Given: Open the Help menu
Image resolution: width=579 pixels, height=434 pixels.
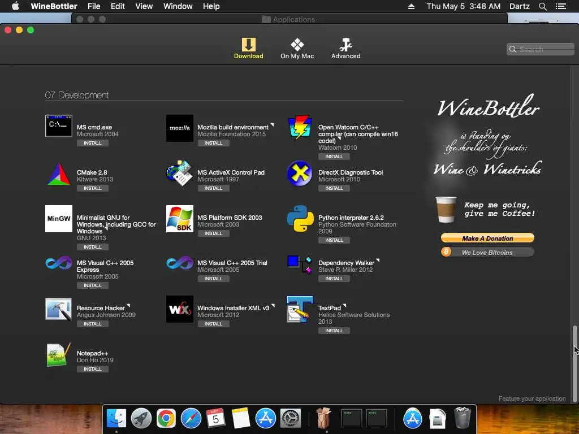Looking at the screenshot, I should [211, 6].
